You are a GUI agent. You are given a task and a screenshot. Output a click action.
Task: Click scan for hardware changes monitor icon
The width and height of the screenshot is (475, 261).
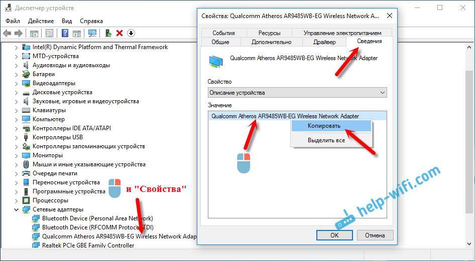(92, 33)
